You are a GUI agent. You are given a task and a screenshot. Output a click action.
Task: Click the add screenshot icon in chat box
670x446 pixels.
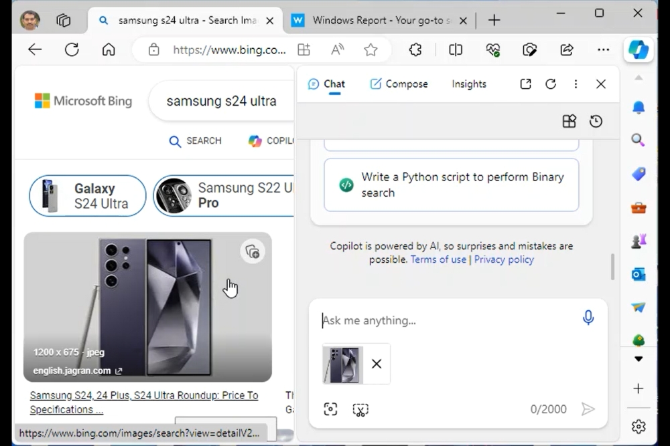(360, 409)
